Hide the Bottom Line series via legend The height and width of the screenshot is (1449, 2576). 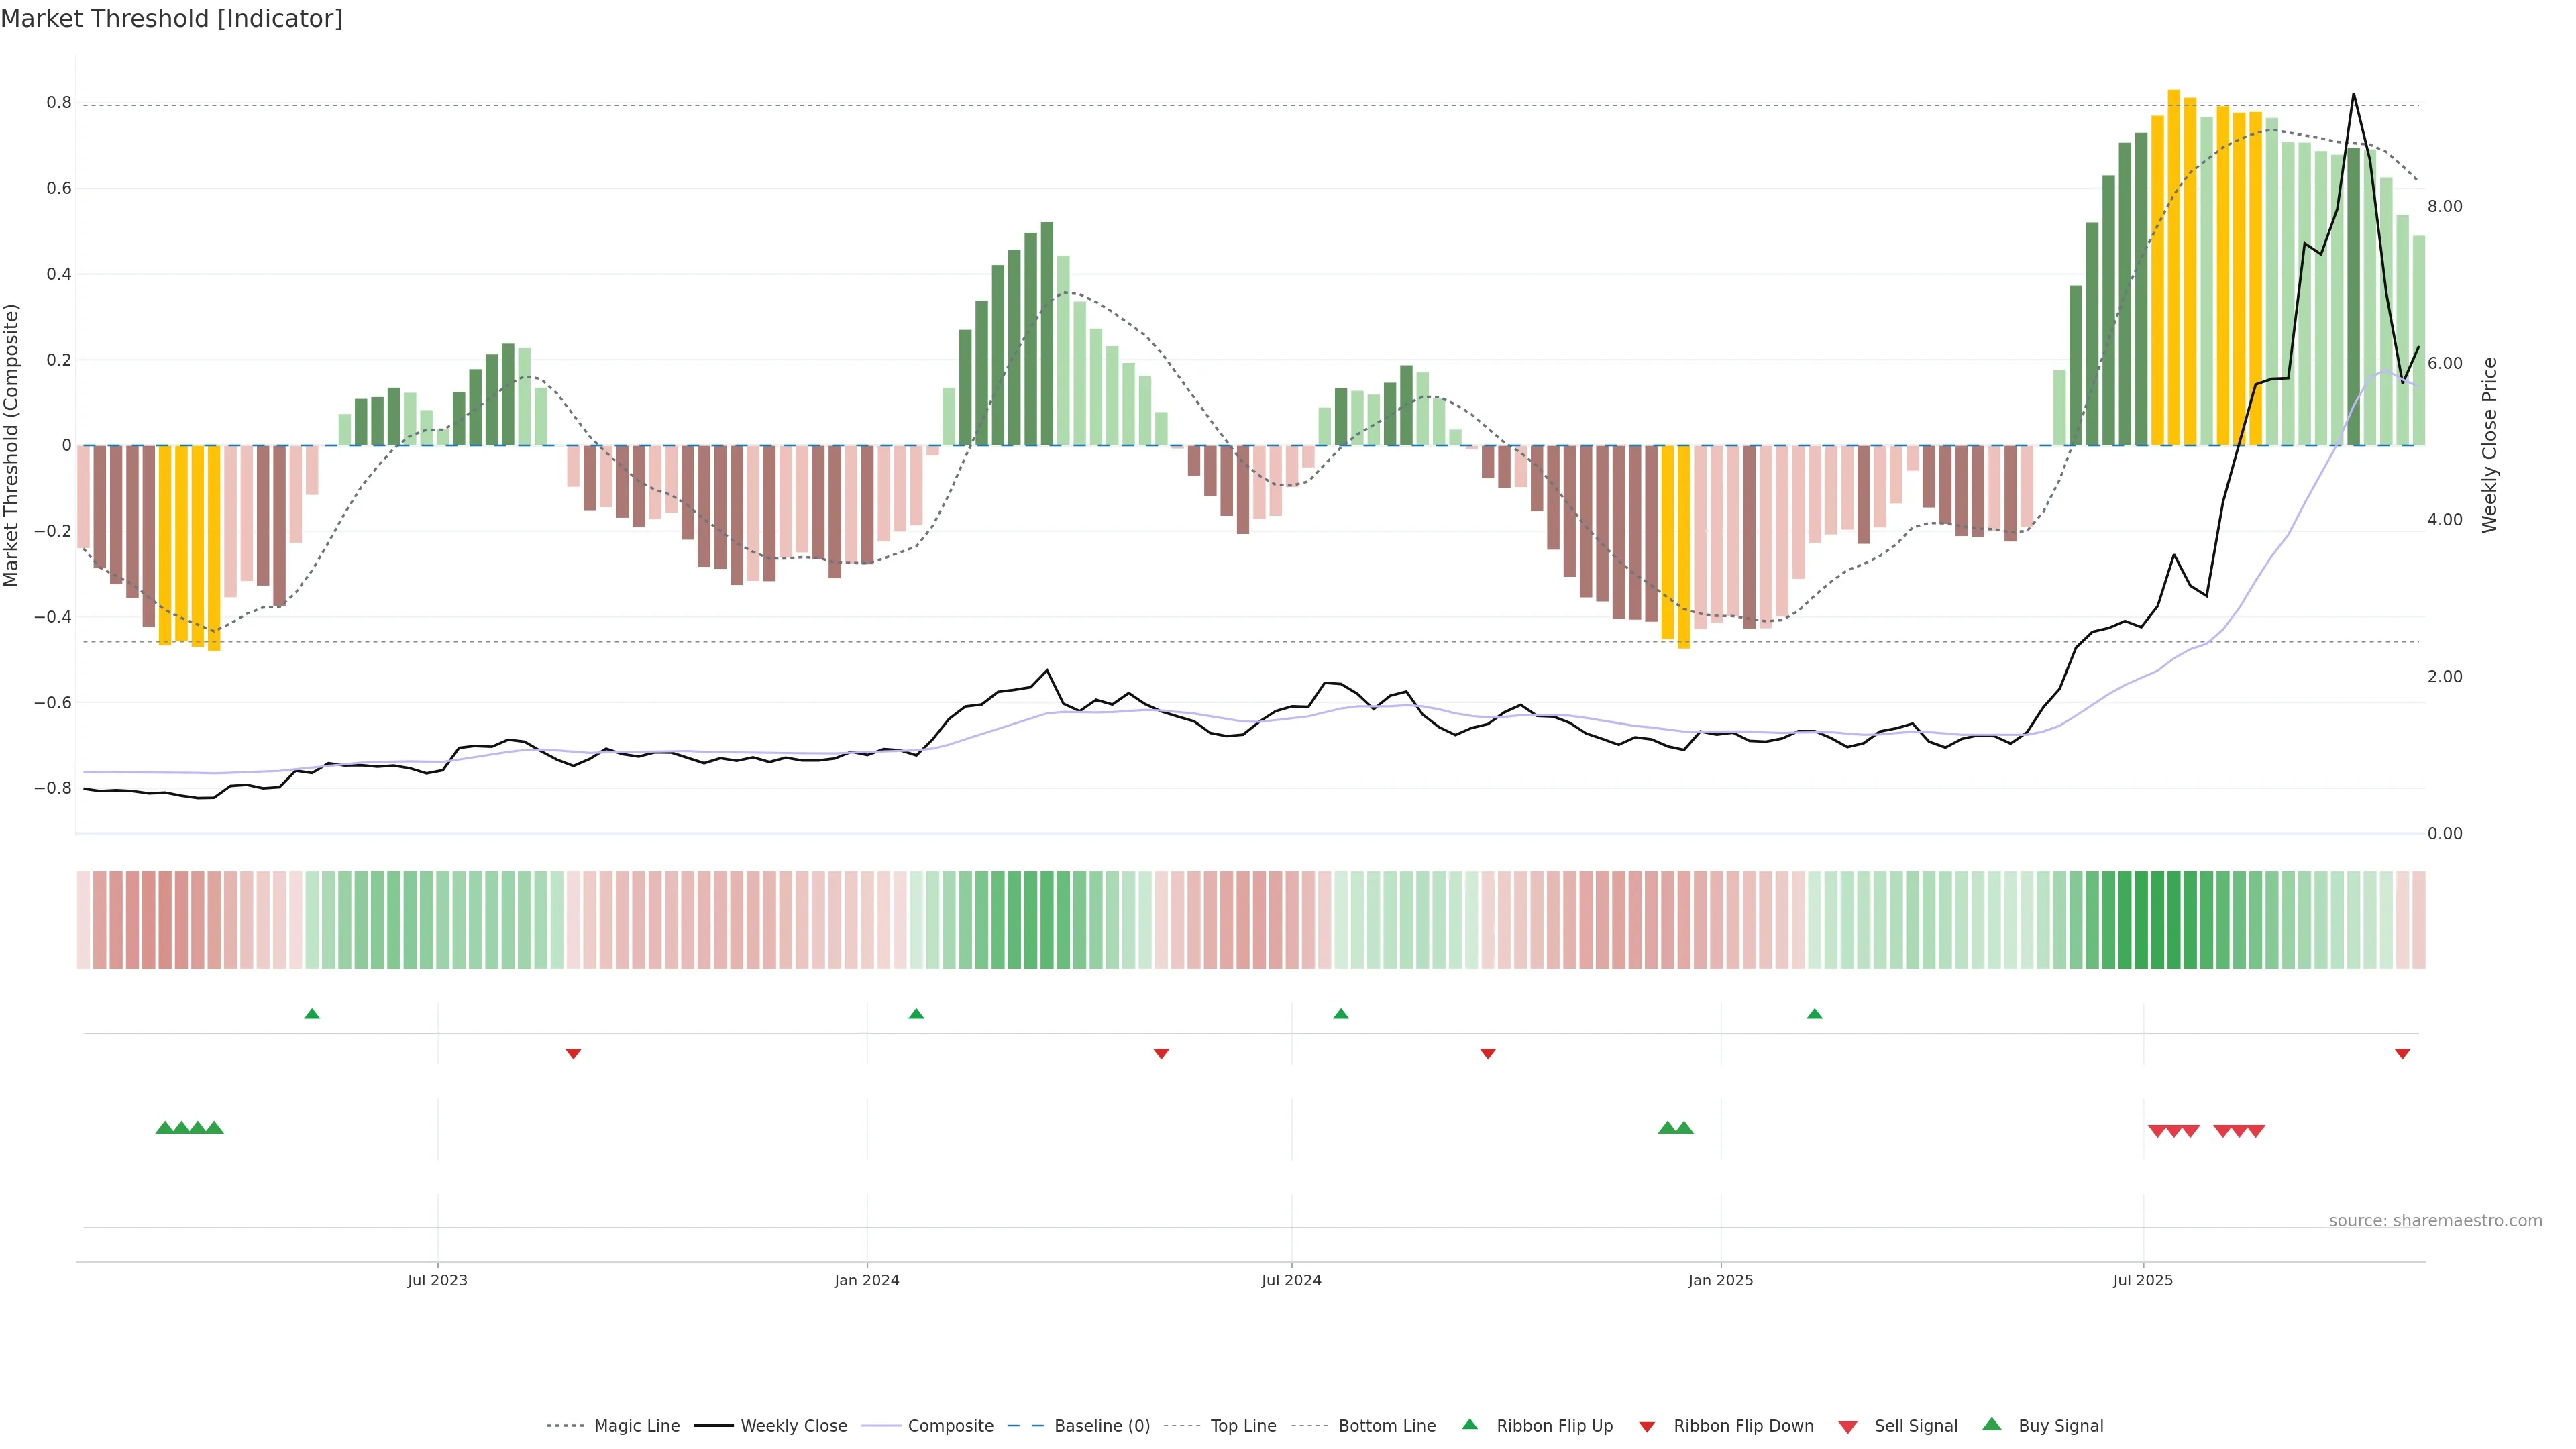1386,1426
